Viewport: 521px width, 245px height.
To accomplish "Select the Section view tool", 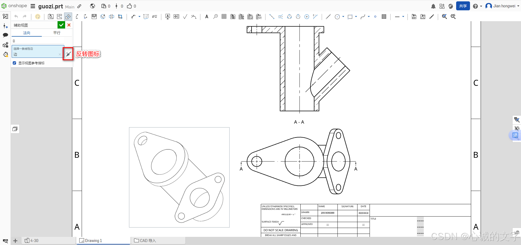I will [77, 17].
